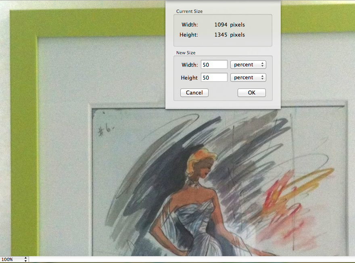This screenshot has width=355, height=263.
Task: Cancel the resize dialog
Action: 194,92
